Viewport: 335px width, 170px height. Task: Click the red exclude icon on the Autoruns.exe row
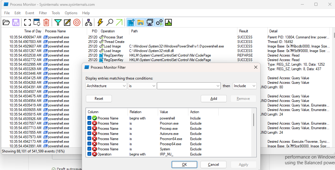point(94,133)
